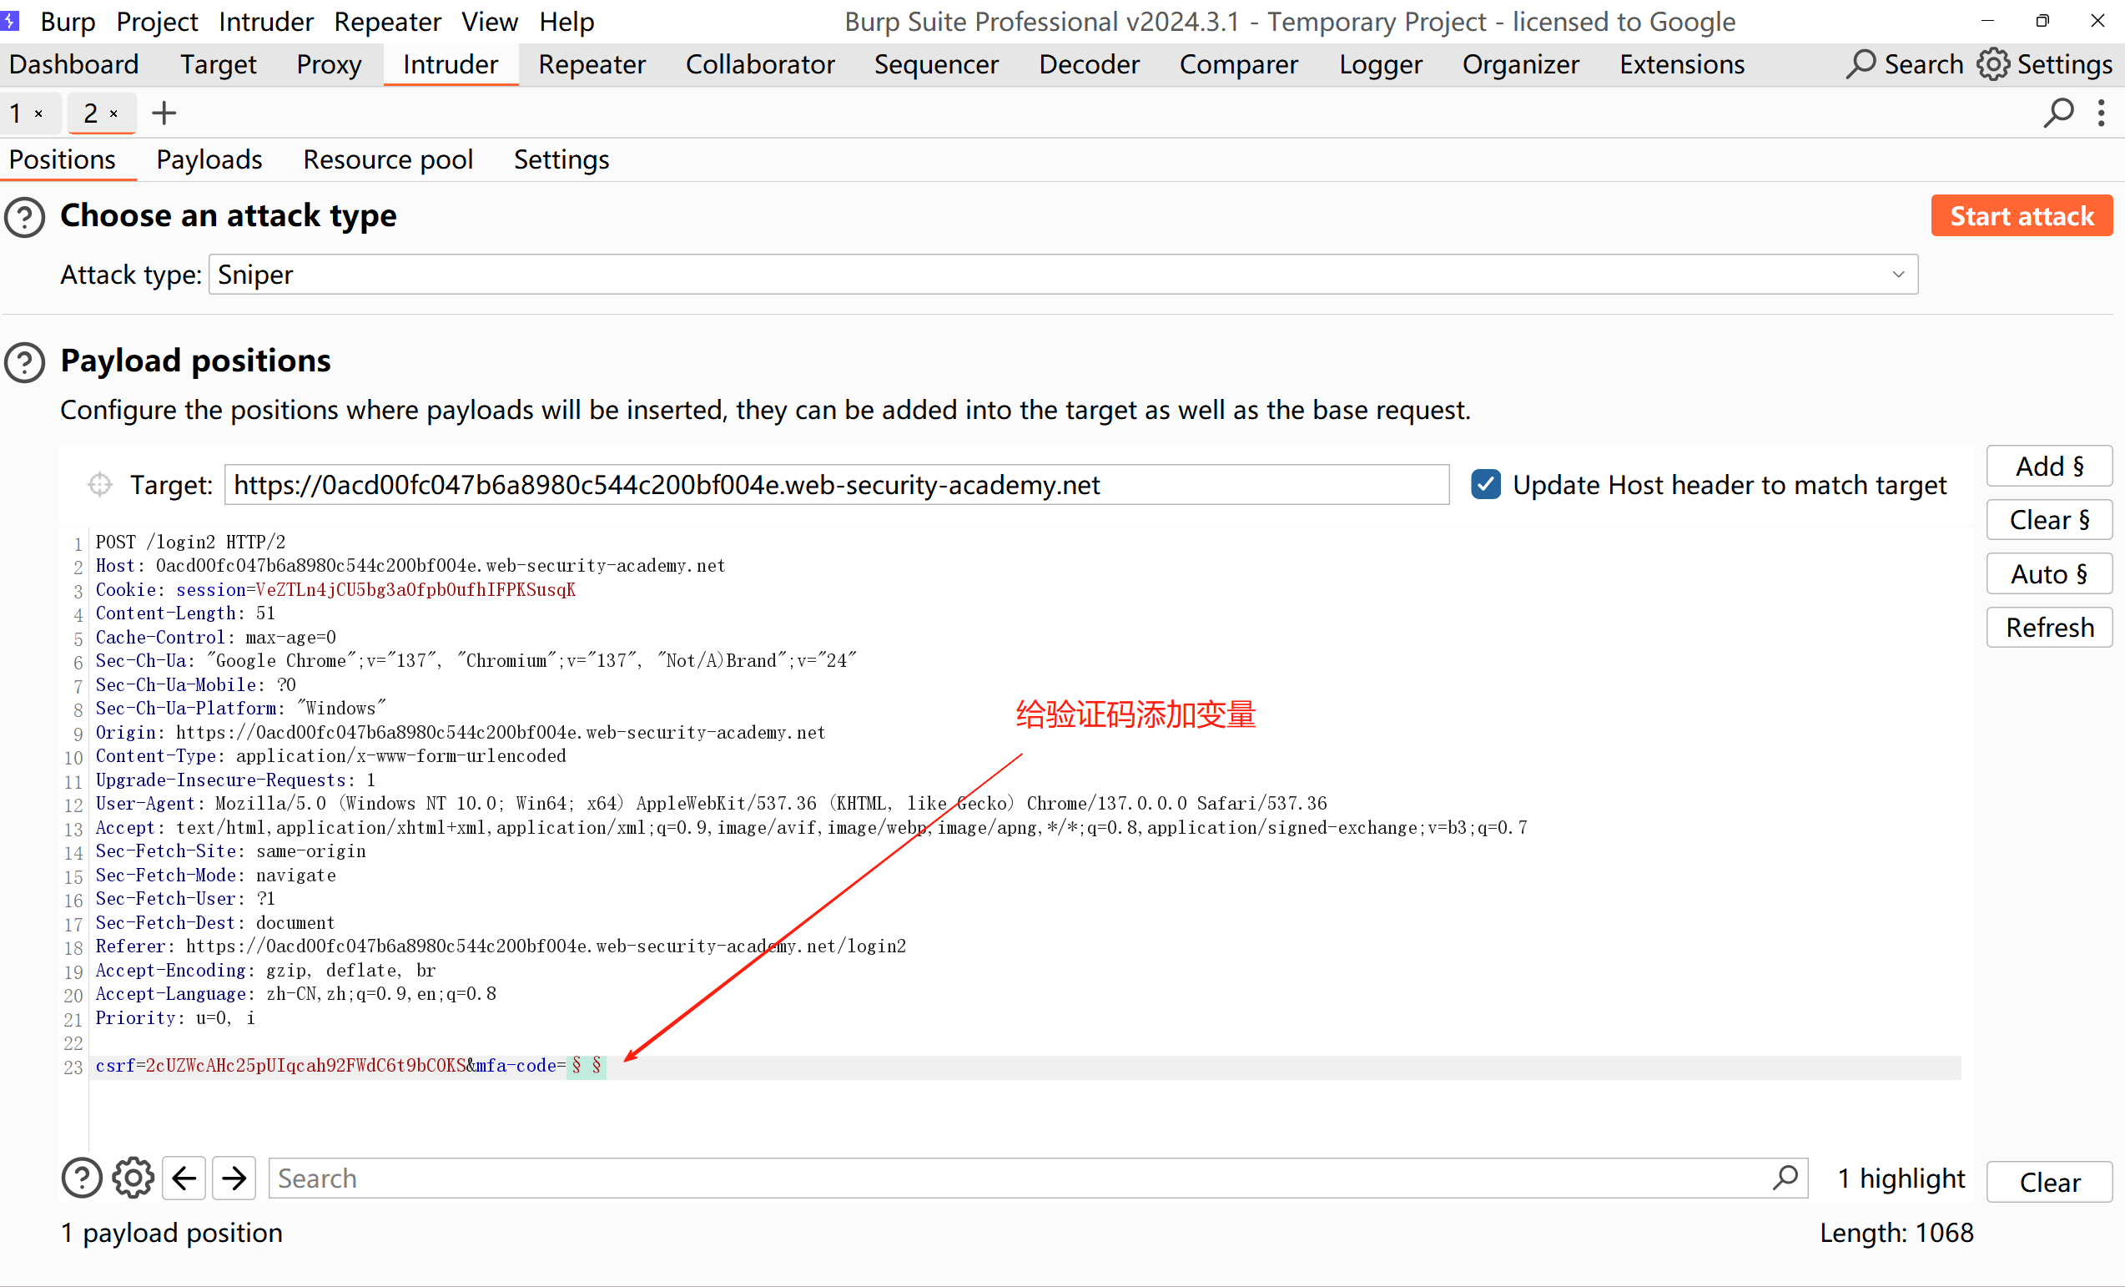This screenshot has height=1287, width=2125.
Task: Click the Auto § button
Action: pyautogui.click(x=2048, y=574)
